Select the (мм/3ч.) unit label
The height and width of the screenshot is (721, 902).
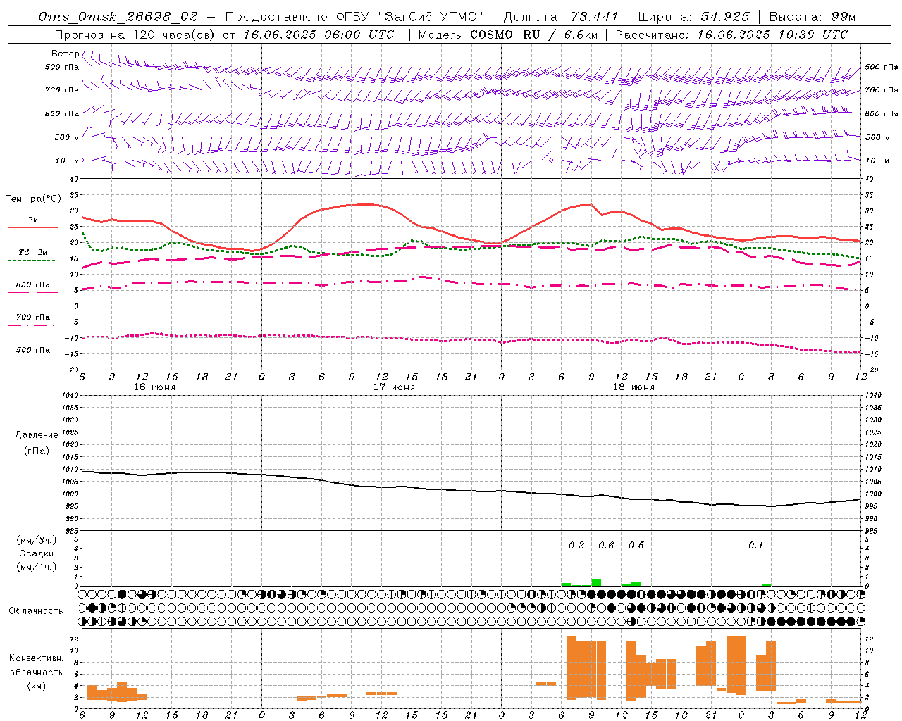pyautogui.click(x=36, y=540)
